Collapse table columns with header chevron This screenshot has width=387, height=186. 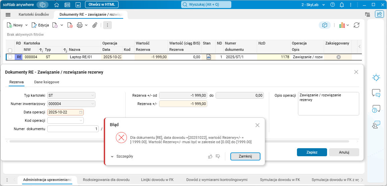(360, 46)
